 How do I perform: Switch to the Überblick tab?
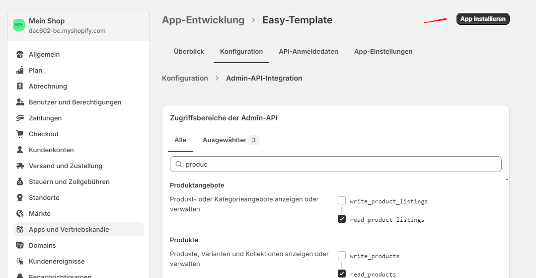[x=189, y=52]
